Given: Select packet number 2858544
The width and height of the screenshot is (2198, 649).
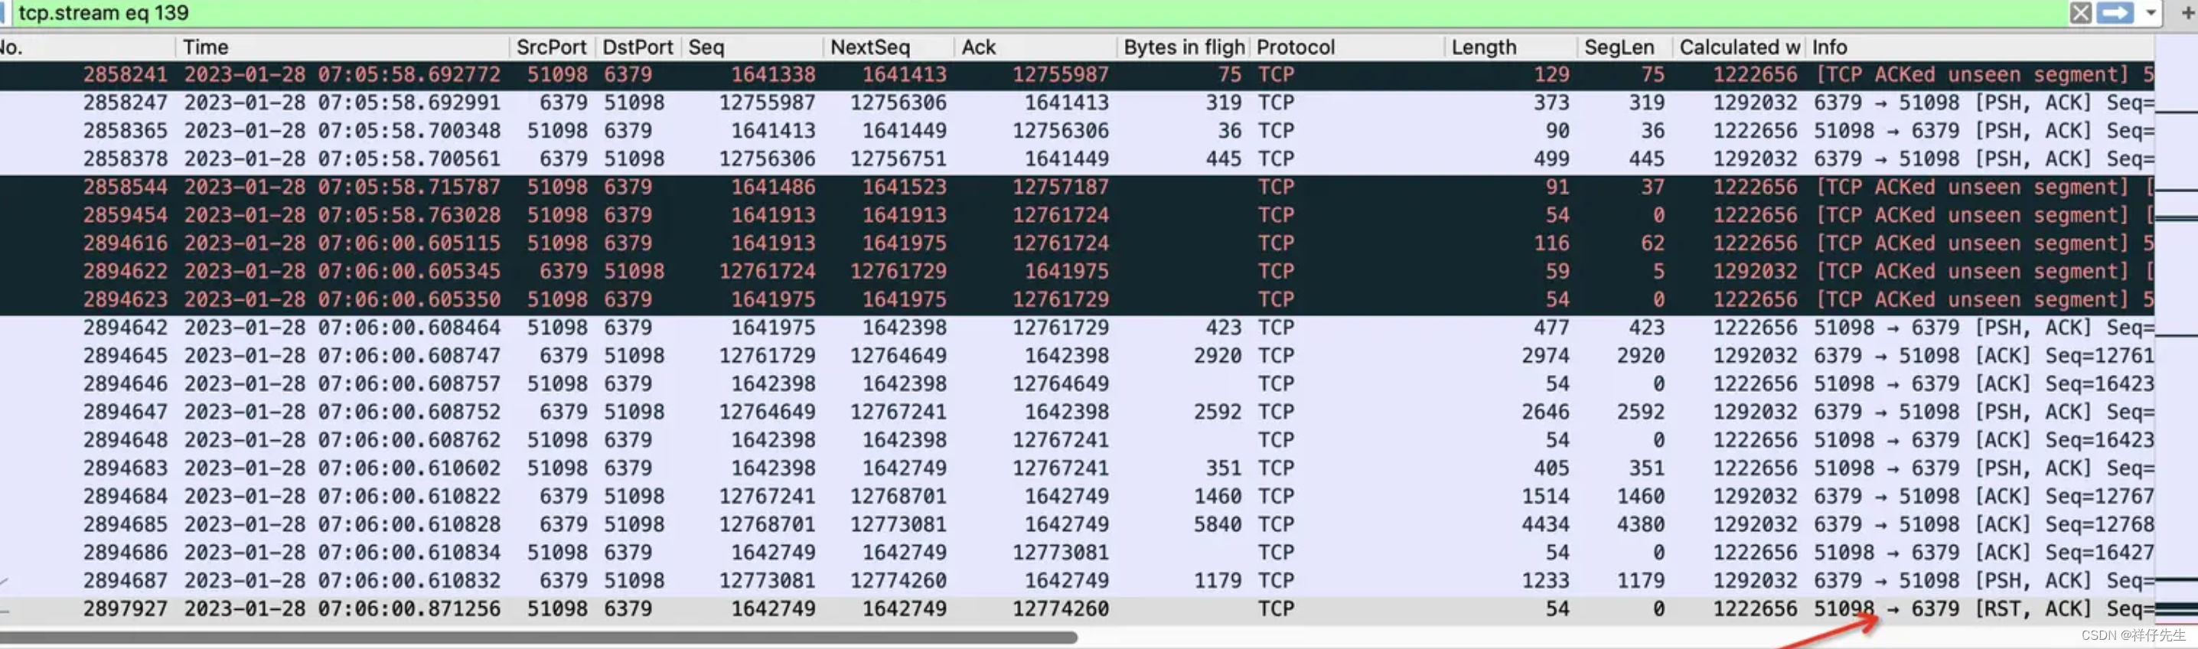Looking at the screenshot, I should (x=1077, y=188).
